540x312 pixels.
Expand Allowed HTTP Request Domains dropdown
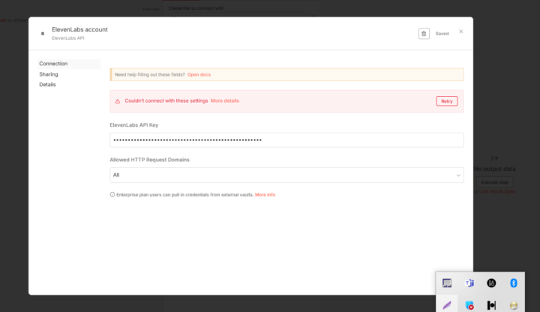coord(286,175)
